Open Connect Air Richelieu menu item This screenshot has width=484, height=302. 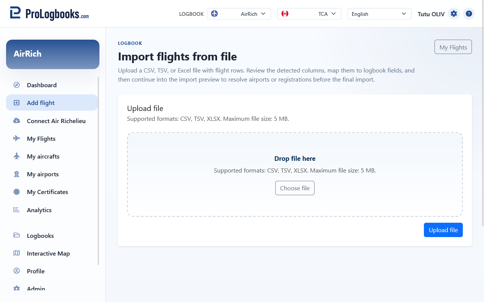tap(52, 121)
